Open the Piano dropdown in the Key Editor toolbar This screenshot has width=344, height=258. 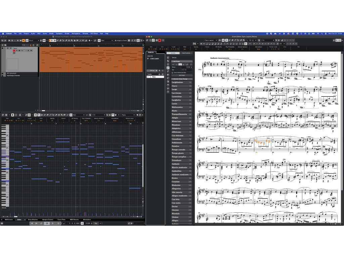(128, 115)
